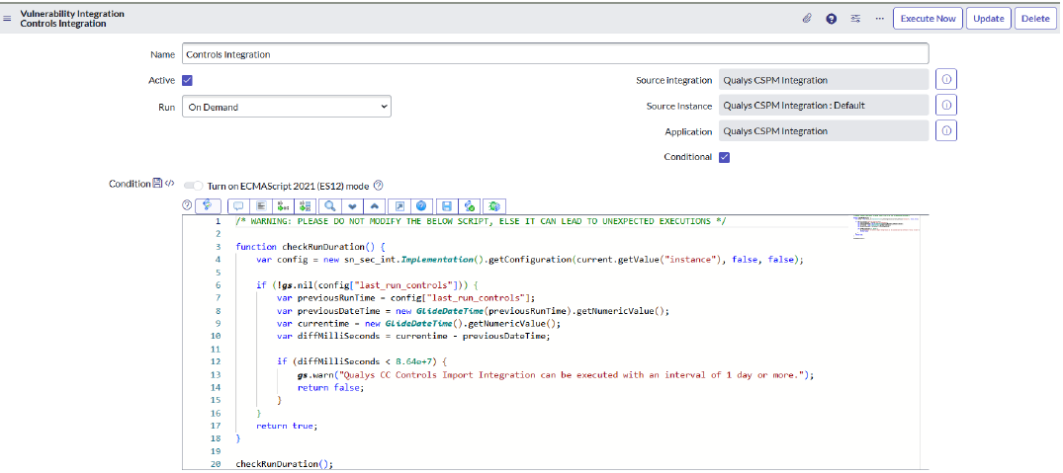Open the script debugger bug icon
The width and height of the screenshot is (1063, 473).
[x=492, y=205]
